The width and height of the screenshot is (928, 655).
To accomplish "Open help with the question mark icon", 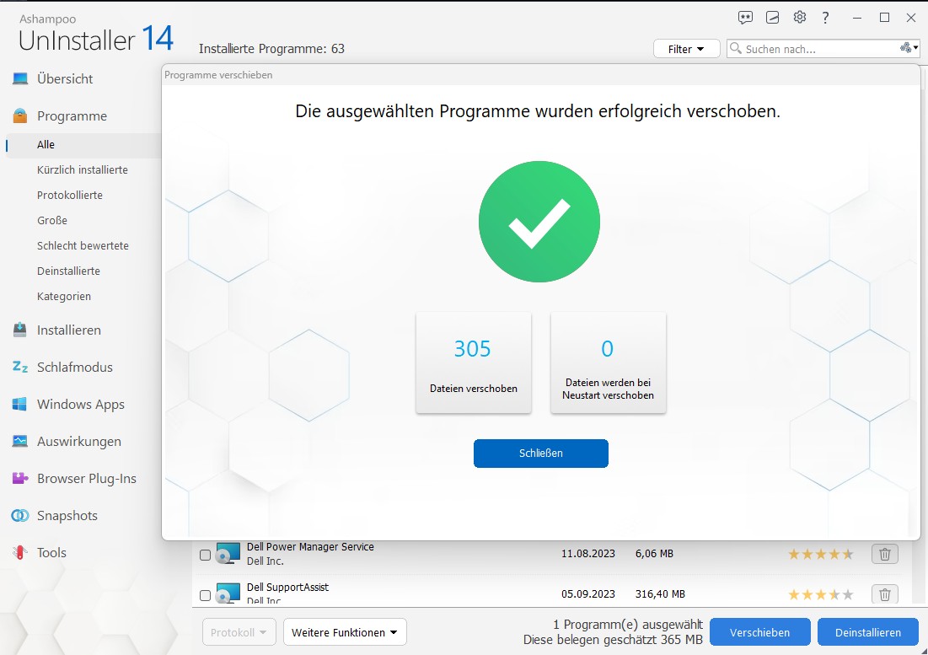I will coord(826,18).
